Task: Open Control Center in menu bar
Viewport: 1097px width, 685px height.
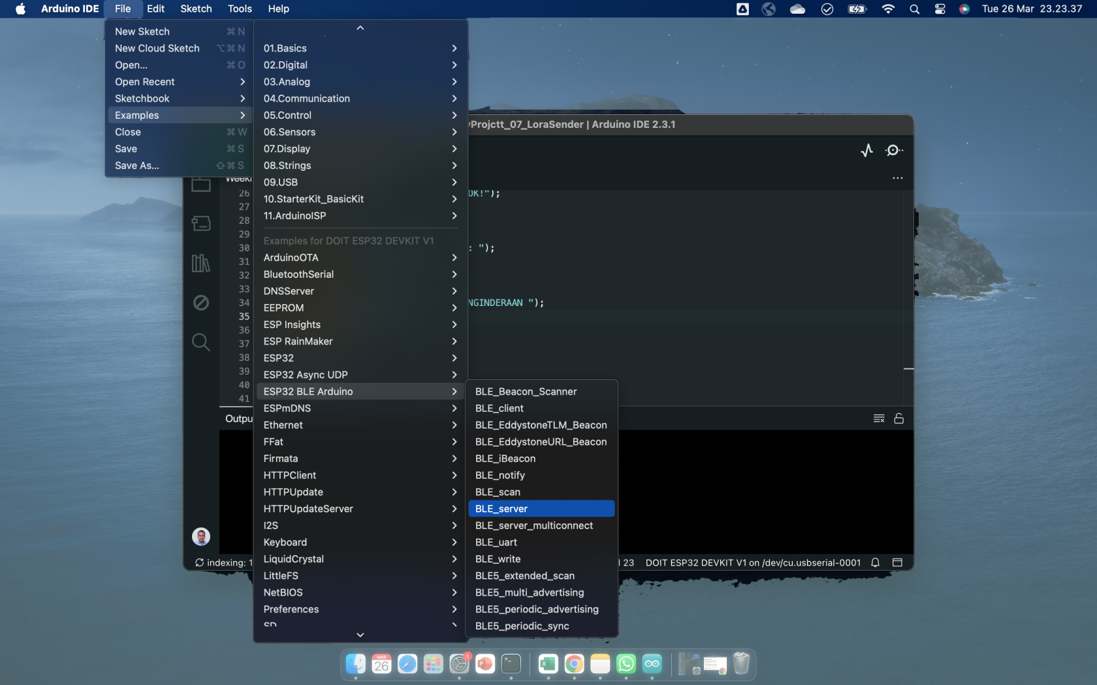Action: (940, 9)
